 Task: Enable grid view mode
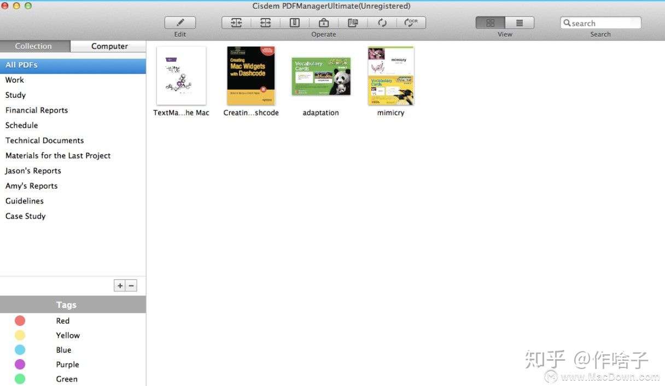click(x=491, y=22)
